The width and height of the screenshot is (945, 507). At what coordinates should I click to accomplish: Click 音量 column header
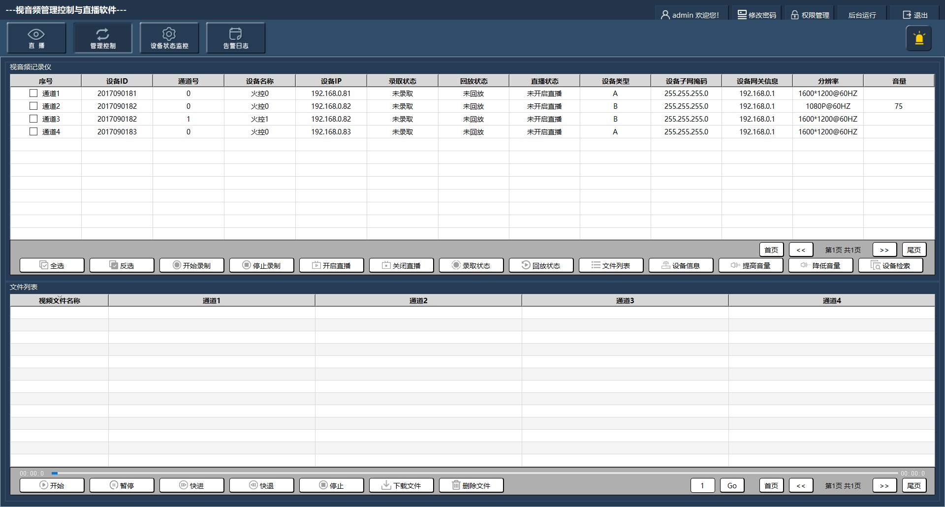coord(899,81)
